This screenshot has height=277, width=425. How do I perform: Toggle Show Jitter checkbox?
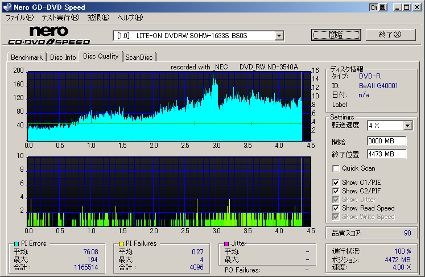(x=336, y=200)
